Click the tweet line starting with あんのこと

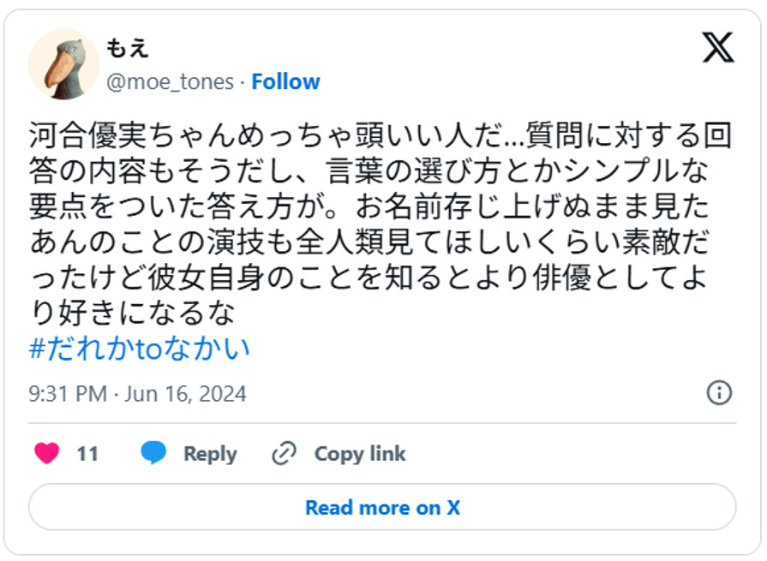(x=381, y=242)
